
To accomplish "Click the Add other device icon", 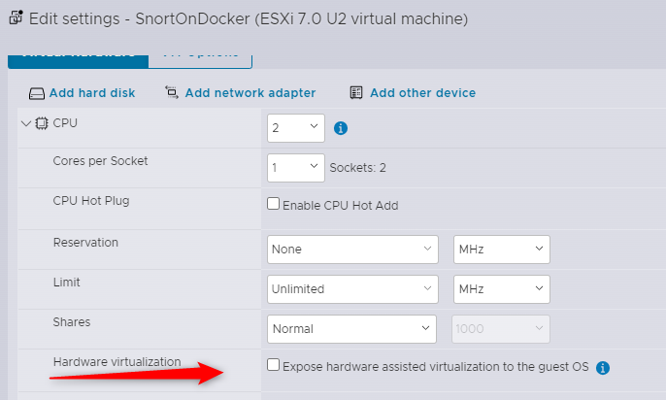I will pyautogui.click(x=356, y=93).
